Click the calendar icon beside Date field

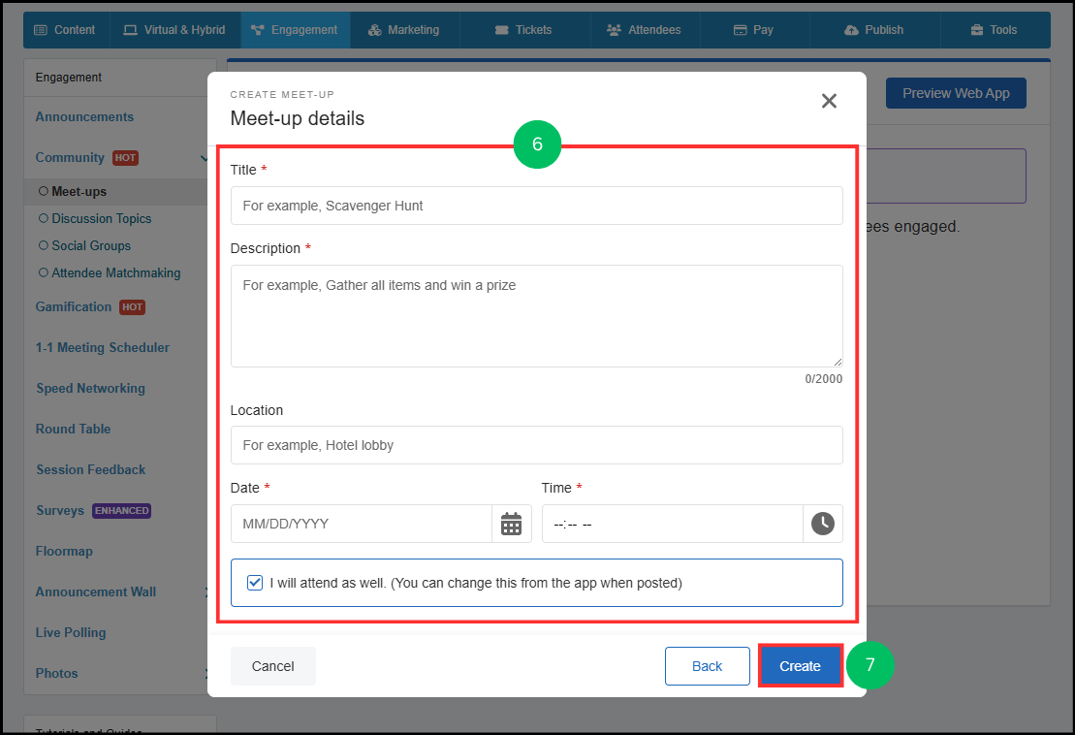pos(512,524)
